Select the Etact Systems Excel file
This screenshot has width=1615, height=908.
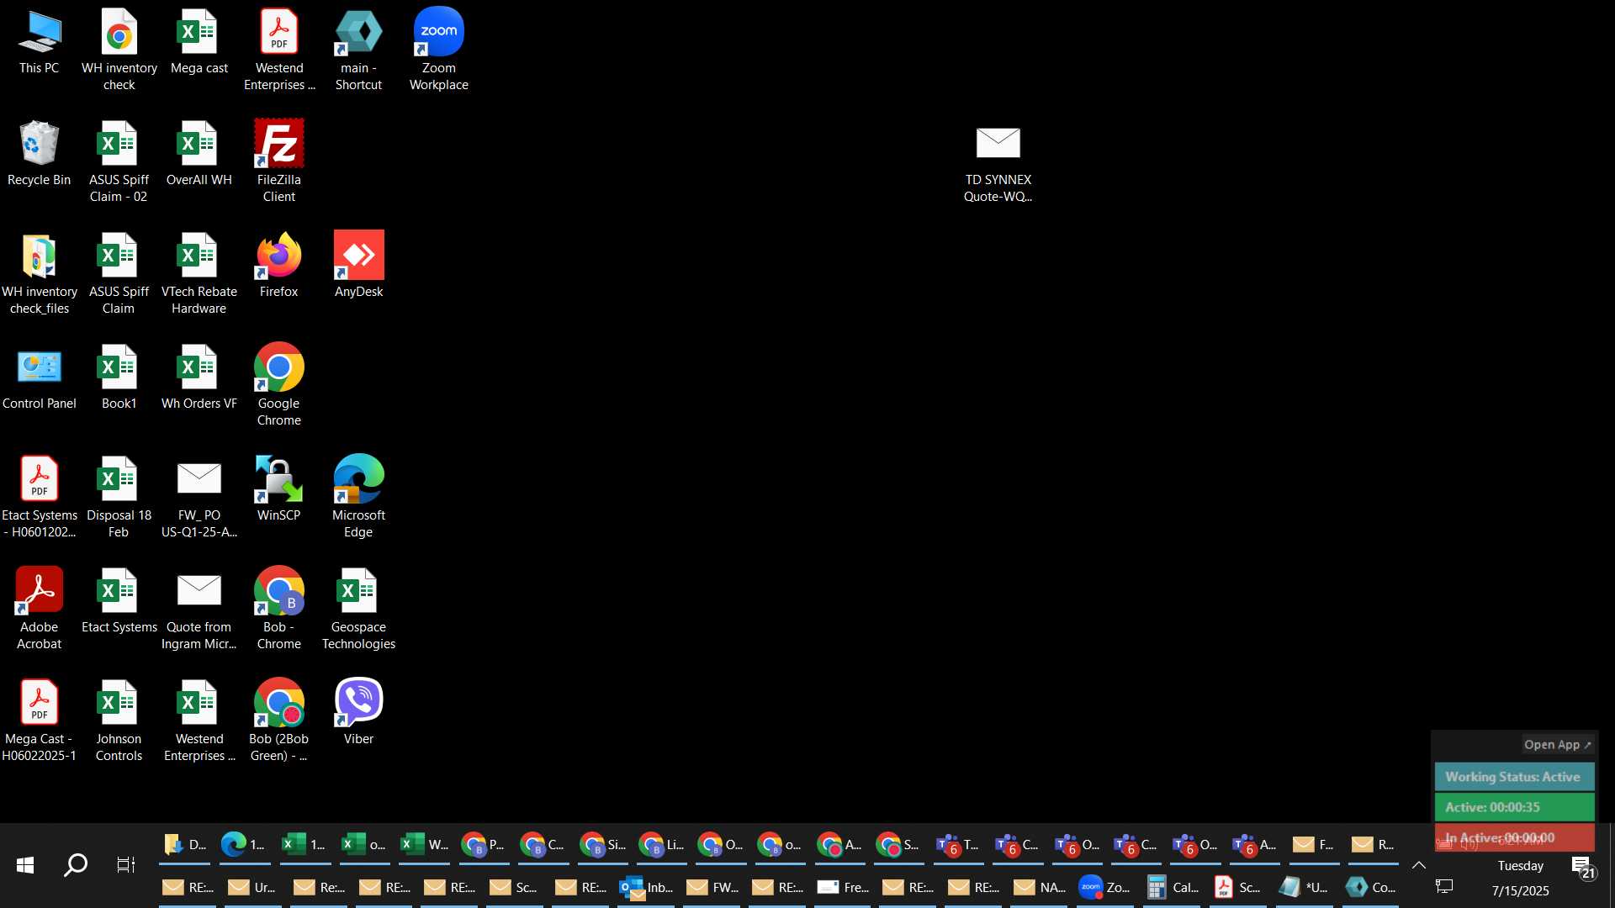pos(119,600)
